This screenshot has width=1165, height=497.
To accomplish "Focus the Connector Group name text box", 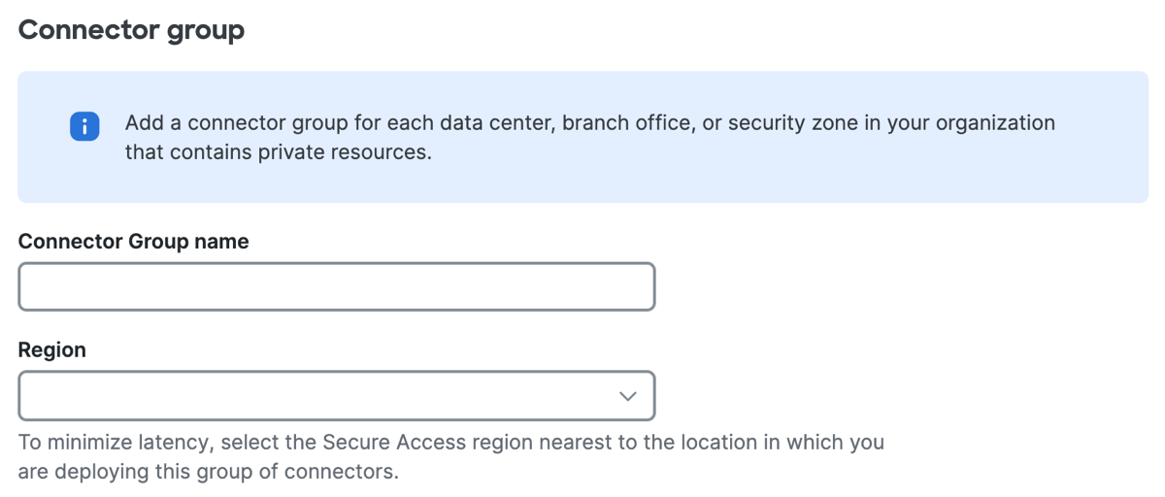I will tap(337, 286).
